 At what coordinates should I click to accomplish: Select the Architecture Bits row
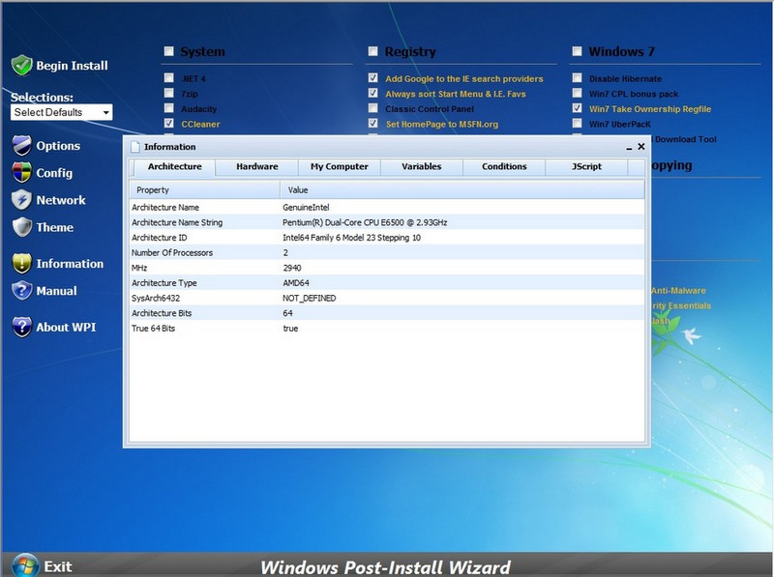pos(387,313)
